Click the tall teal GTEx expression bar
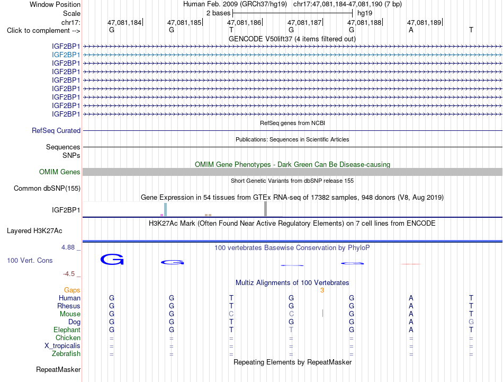The image size is (503, 382). (166, 210)
